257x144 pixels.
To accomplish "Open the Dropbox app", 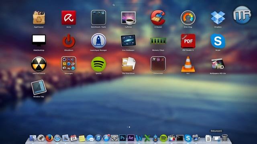I will pyautogui.click(x=218, y=18).
